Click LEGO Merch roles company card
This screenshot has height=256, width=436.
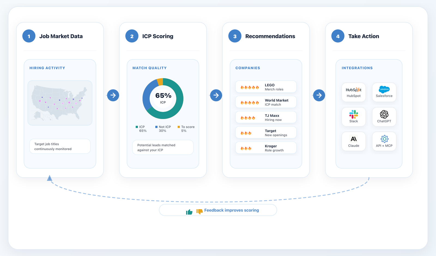click(266, 87)
